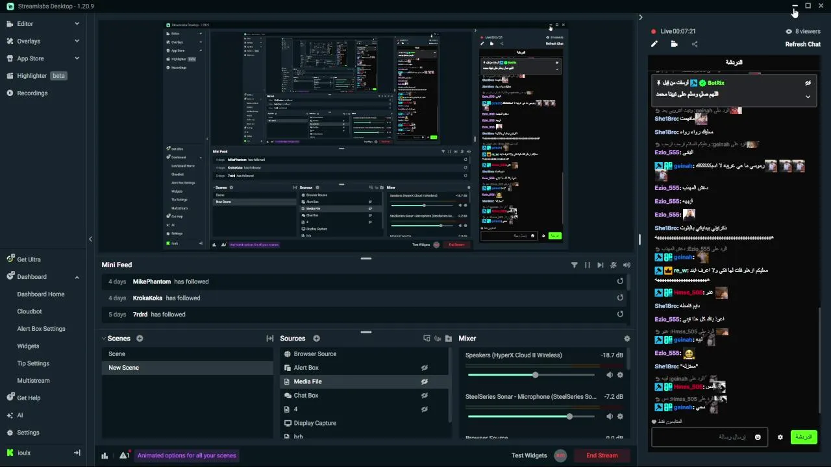Image resolution: width=831 pixels, height=467 pixels.
Task: Click Get Ultra
Action: coord(29,259)
